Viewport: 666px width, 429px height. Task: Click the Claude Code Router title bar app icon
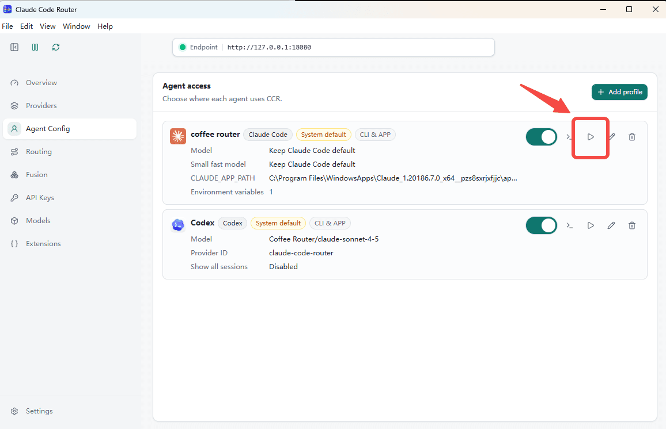pos(7,9)
